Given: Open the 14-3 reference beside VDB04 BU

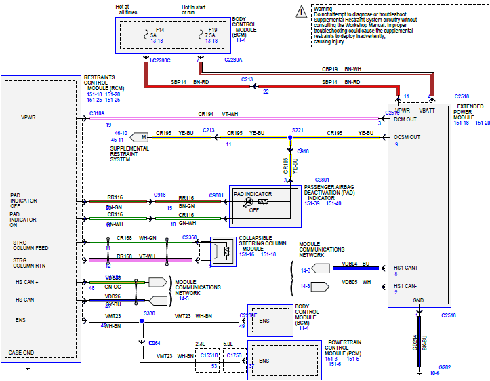Looking at the screenshot, I should (x=306, y=270).
